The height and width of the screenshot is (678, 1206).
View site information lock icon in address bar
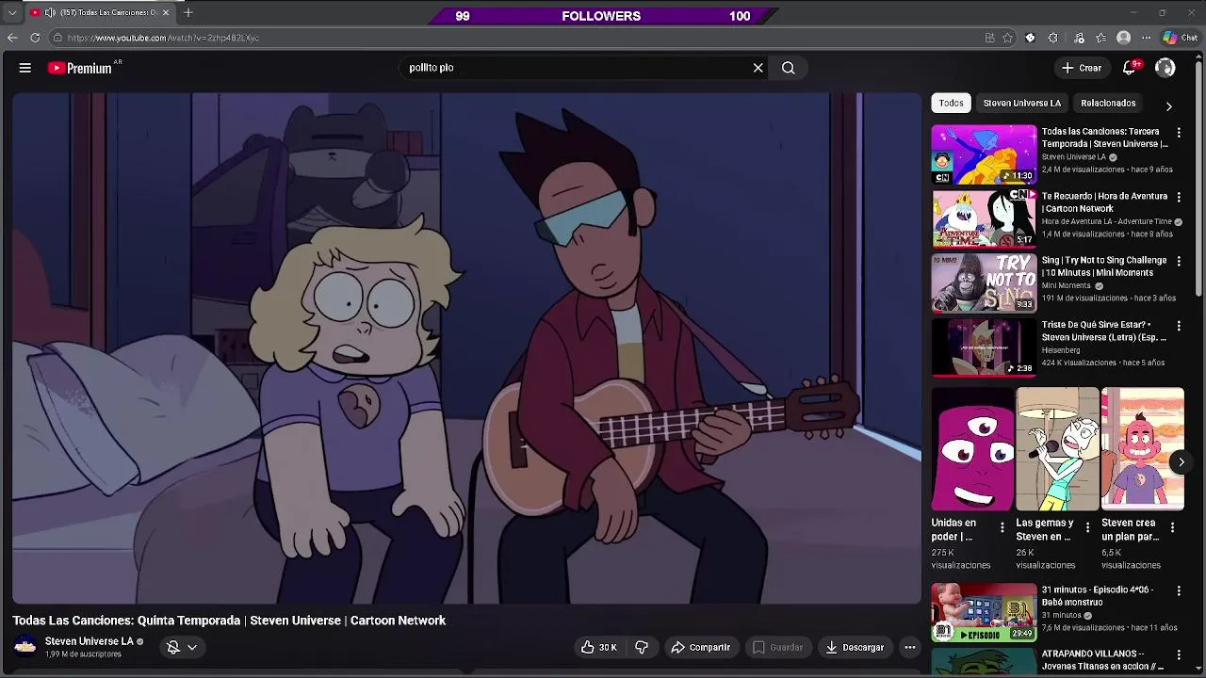[57, 38]
